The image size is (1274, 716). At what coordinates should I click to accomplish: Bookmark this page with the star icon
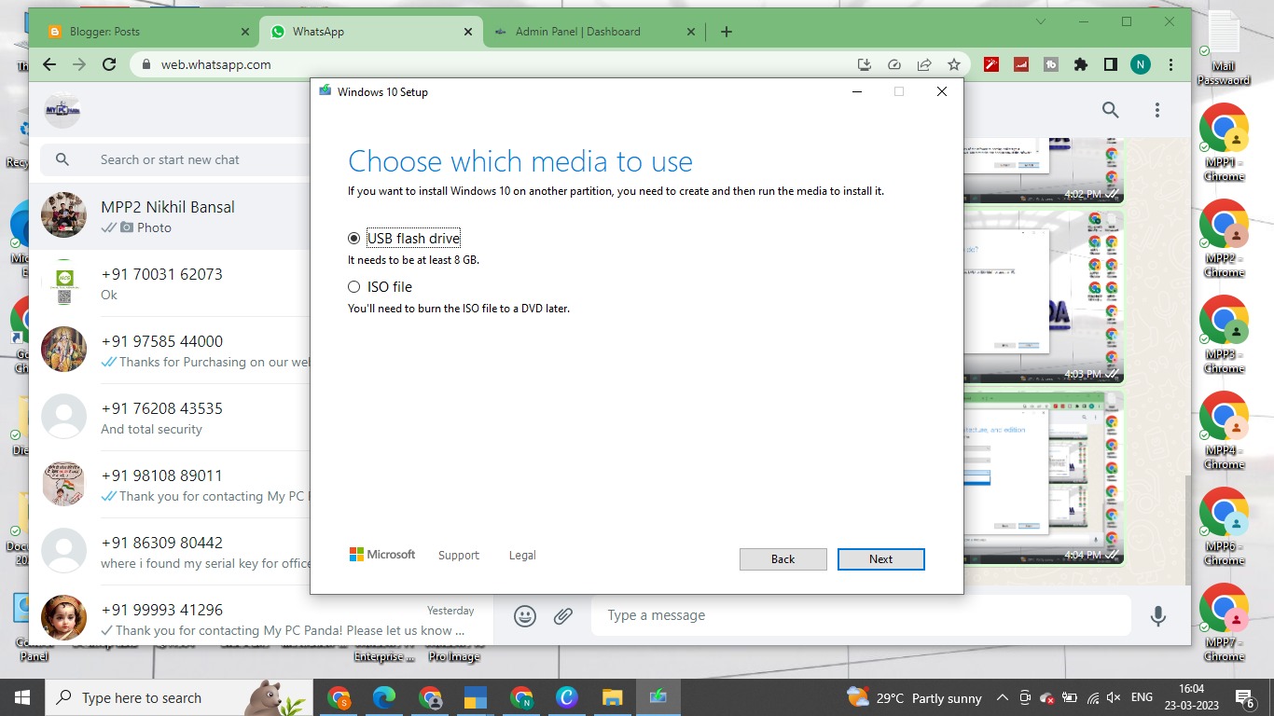pyautogui.click(x=954, y=64)
